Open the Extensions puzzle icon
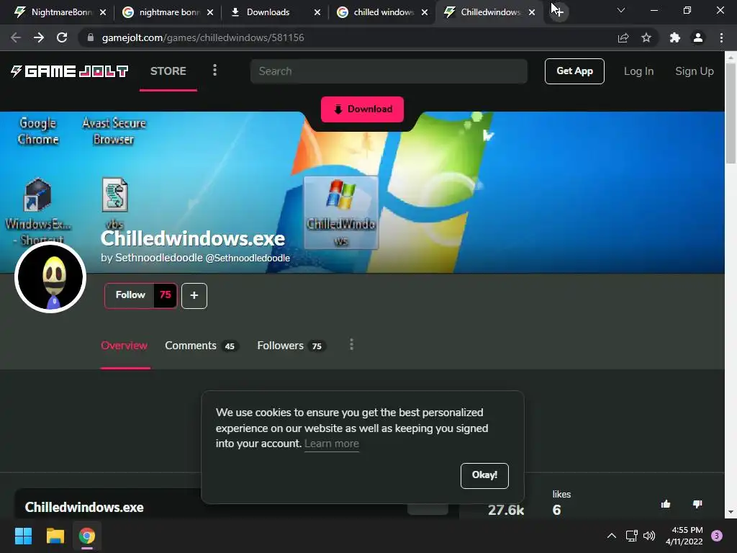The height and width of the screenshot is (553, 737). 675,37
